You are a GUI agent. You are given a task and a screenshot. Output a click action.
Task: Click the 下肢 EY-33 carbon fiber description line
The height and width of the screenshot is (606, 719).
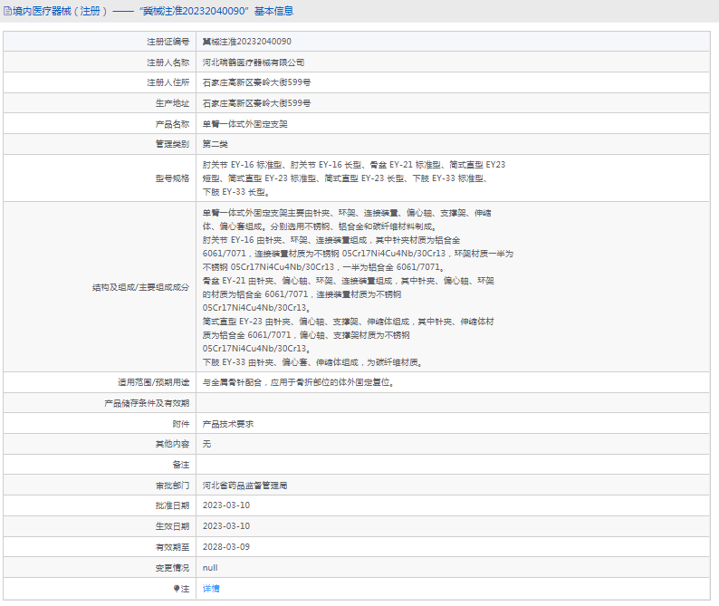(312, 362)
